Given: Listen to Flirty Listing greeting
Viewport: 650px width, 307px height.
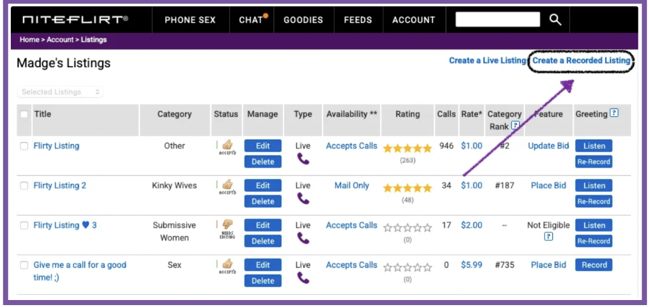Looking at the screenshot, I should tap(594, 146).
